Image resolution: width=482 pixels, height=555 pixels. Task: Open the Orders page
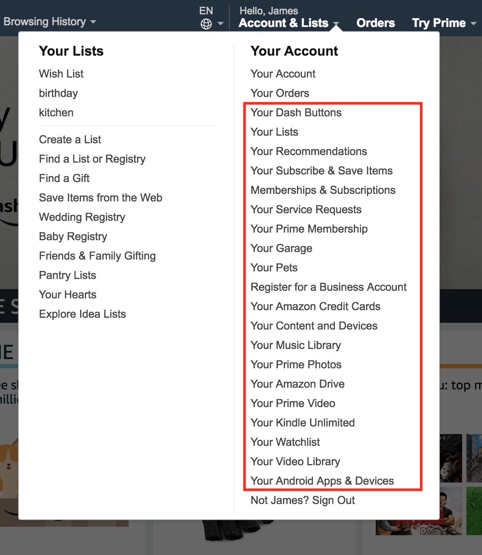tap(375, 23)
